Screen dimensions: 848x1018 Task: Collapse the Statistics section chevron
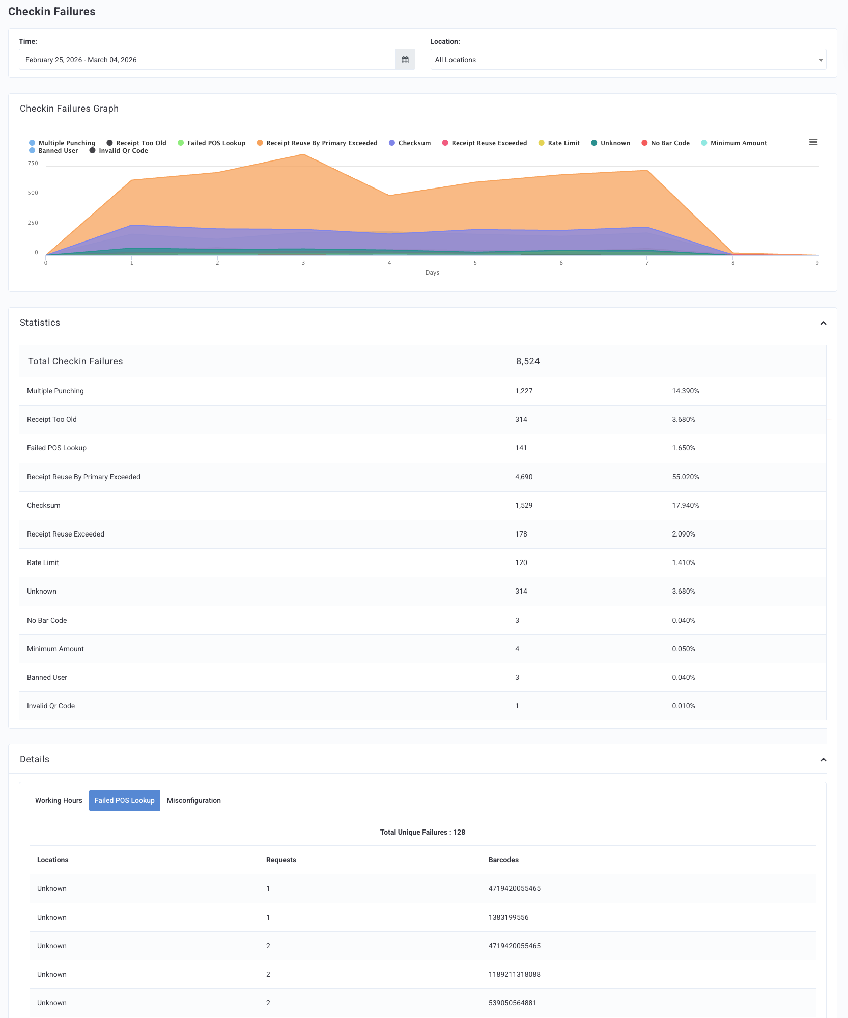[x=823, y=323]
